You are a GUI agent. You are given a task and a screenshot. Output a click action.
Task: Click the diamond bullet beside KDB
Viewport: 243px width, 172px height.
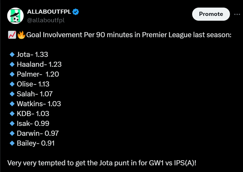pos(12,114)
